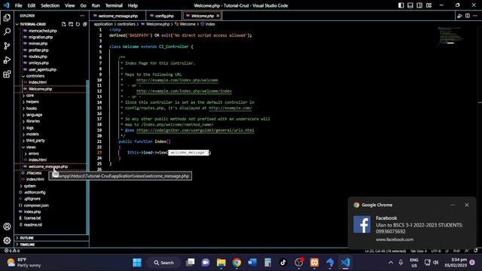Open routes.php in Explorer
482x271 pixels.
coord(38,56)
